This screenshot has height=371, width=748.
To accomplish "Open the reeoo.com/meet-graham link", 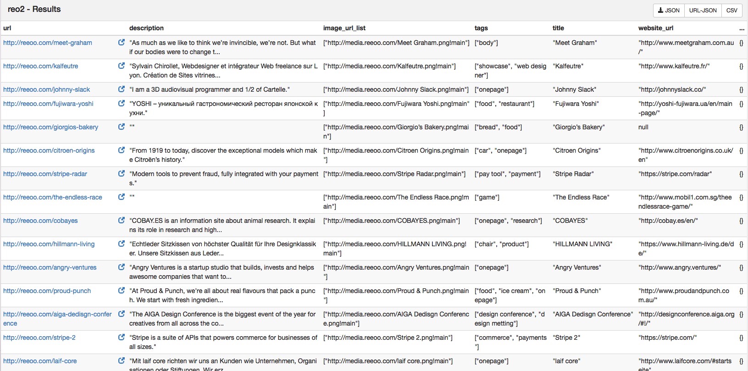I will click(48, 43).
